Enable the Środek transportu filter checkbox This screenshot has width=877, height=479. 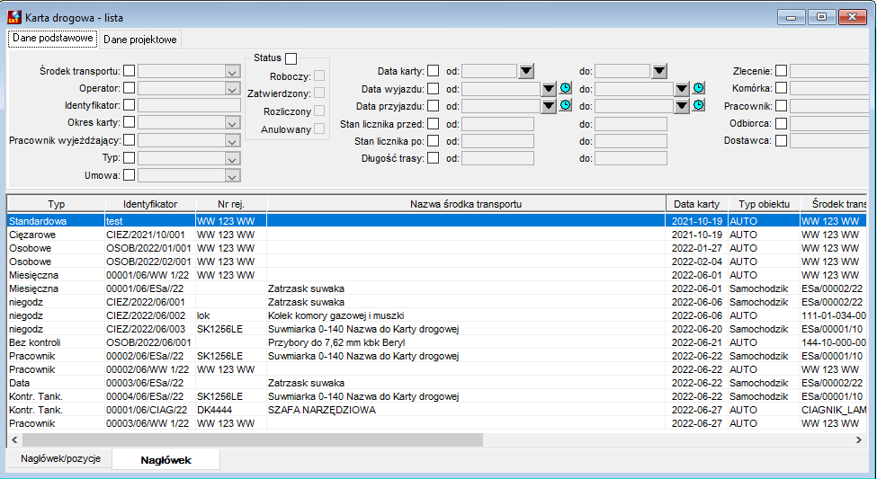coord(130,71)
